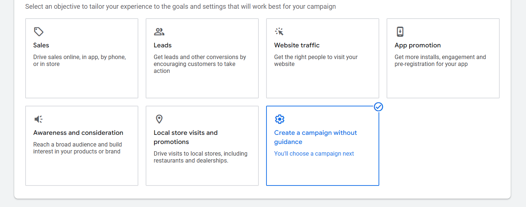Click the blue selected checkmark badge
The width and height of the screenshot is (526, 207).
tap(379, 107)
